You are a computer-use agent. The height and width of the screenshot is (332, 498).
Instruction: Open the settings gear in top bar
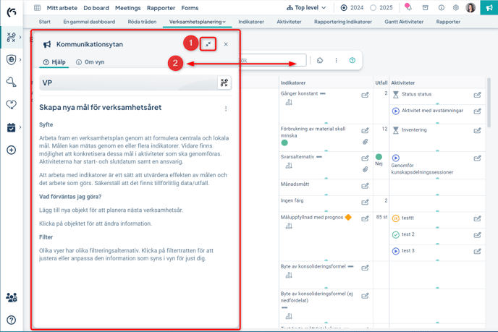456,8
